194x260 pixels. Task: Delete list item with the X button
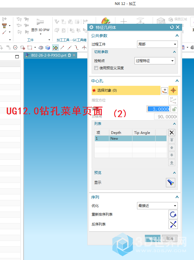[172, 132]
